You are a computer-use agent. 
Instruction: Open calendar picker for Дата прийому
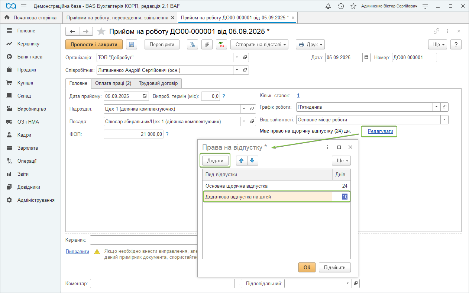145,96
